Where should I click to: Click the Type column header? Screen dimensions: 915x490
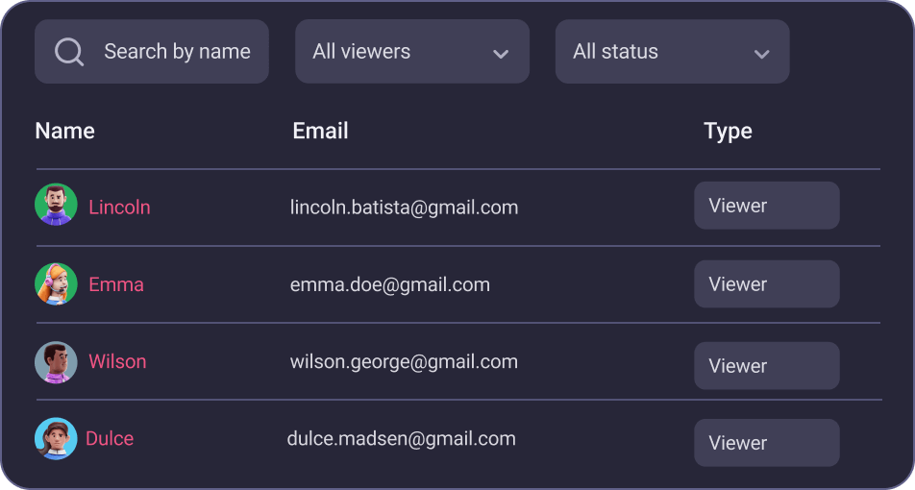[x=728, y=131]
